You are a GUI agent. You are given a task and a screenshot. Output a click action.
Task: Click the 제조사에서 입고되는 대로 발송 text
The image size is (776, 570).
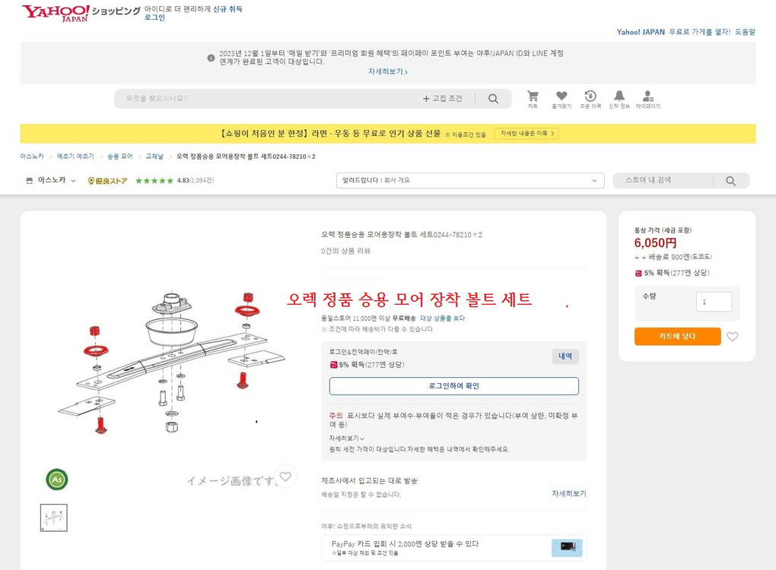(369, 480)
